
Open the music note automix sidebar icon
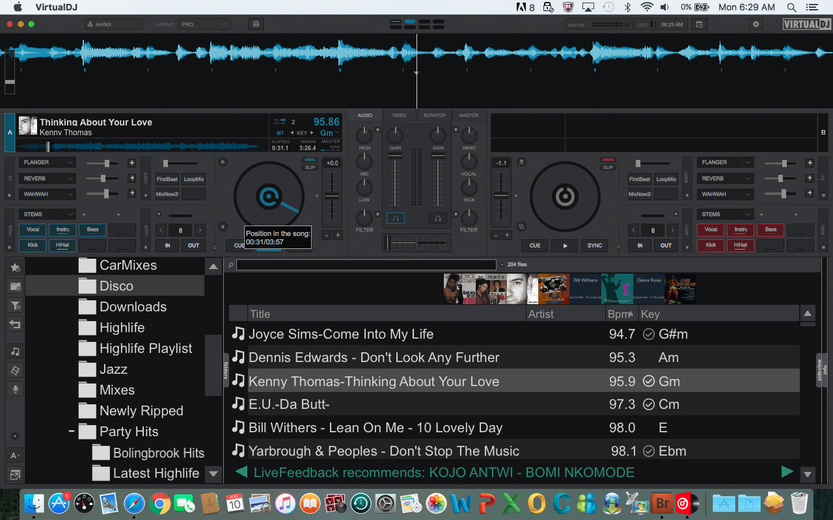(x=15, y=351)
